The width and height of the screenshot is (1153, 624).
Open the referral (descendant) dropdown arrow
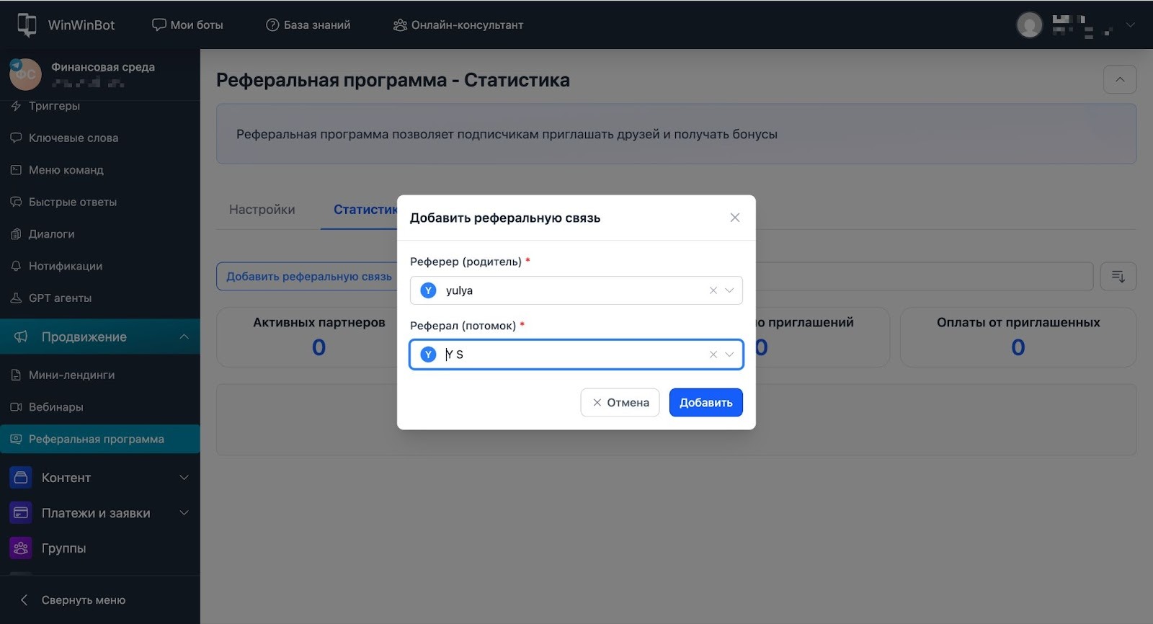coord(729,355)
